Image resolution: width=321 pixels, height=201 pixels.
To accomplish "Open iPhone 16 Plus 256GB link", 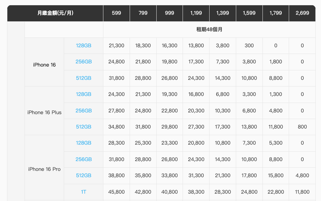I will [83, 111].
